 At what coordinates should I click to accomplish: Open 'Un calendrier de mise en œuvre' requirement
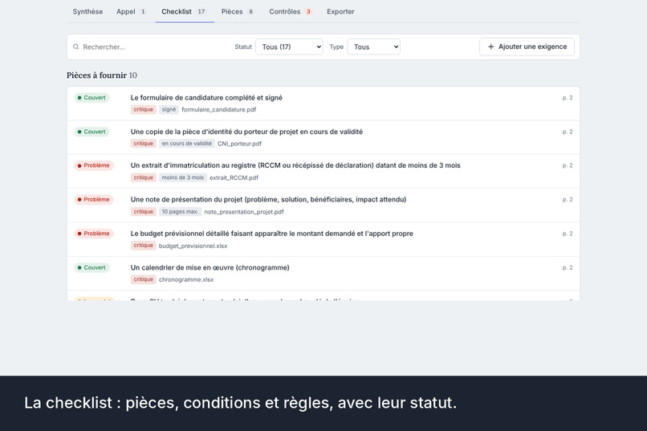210,268
